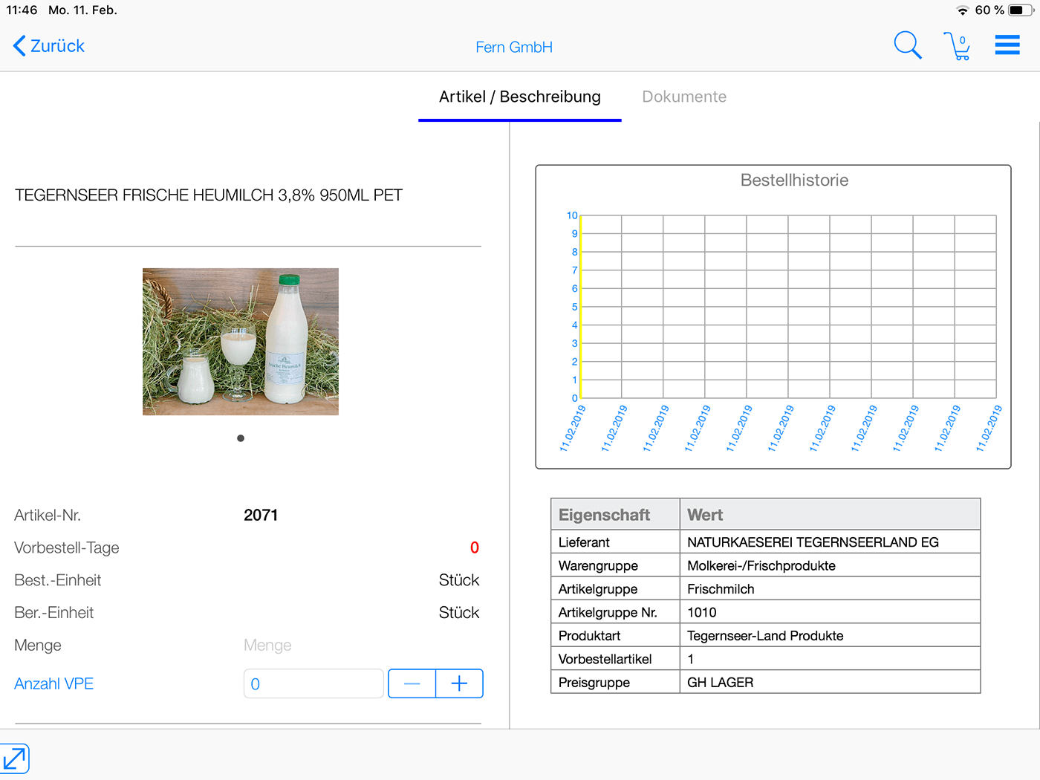Increase quantity with the plus button
The width and height of the screenshot is (1040, 780).
[460, 683]
